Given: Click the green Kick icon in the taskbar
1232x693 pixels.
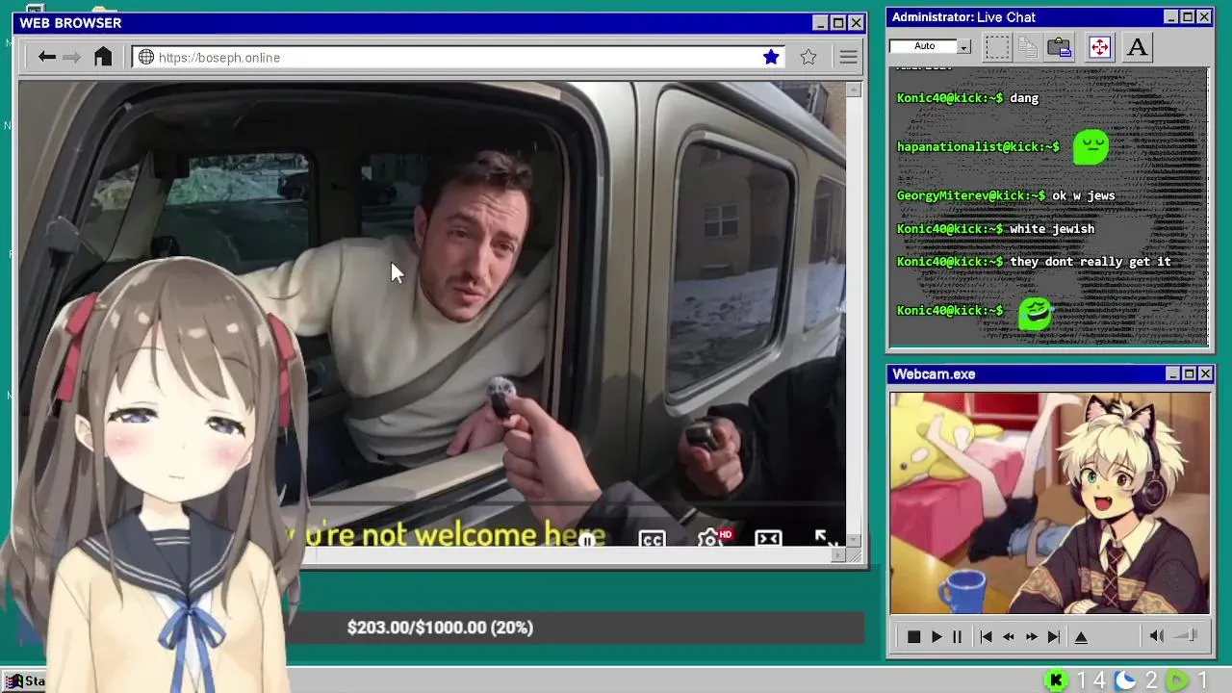Looking at the screenshot, I should [1056, 680].
